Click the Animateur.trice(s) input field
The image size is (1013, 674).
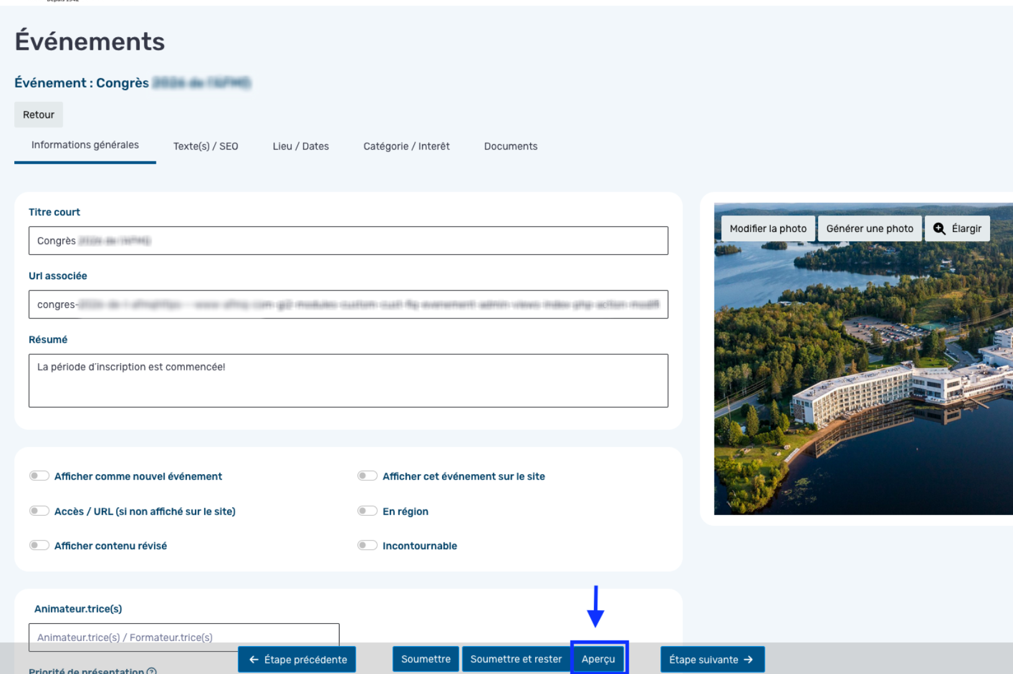click(x=184, y=637)
